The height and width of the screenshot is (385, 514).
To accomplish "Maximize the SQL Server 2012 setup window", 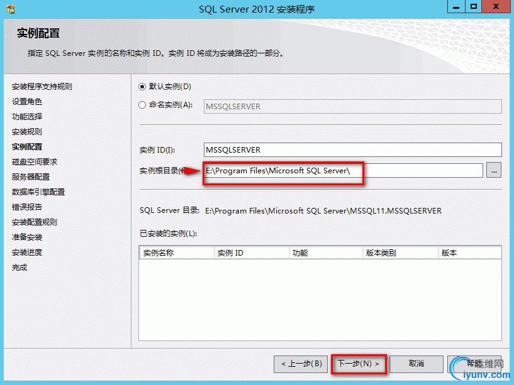I will coord(473,7).
